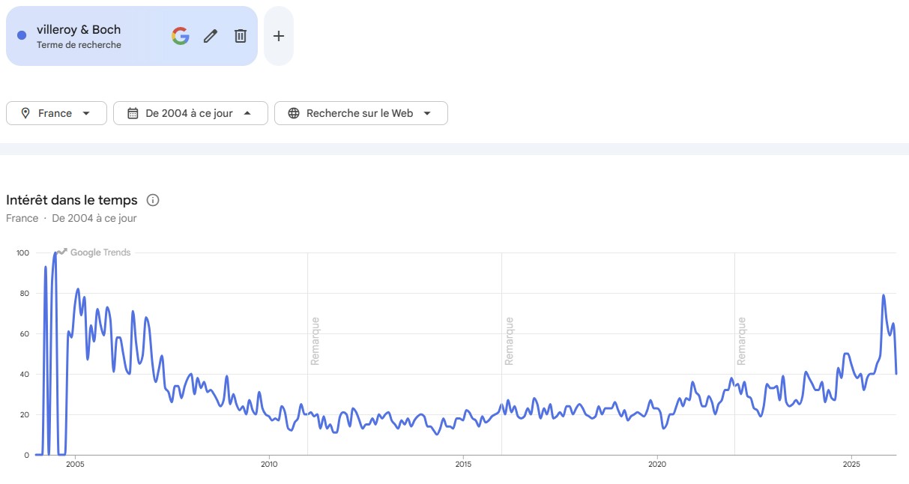Click the late-2025 peak on the trend line
This screenshot has width=909, height=484.
click(884, 295)
